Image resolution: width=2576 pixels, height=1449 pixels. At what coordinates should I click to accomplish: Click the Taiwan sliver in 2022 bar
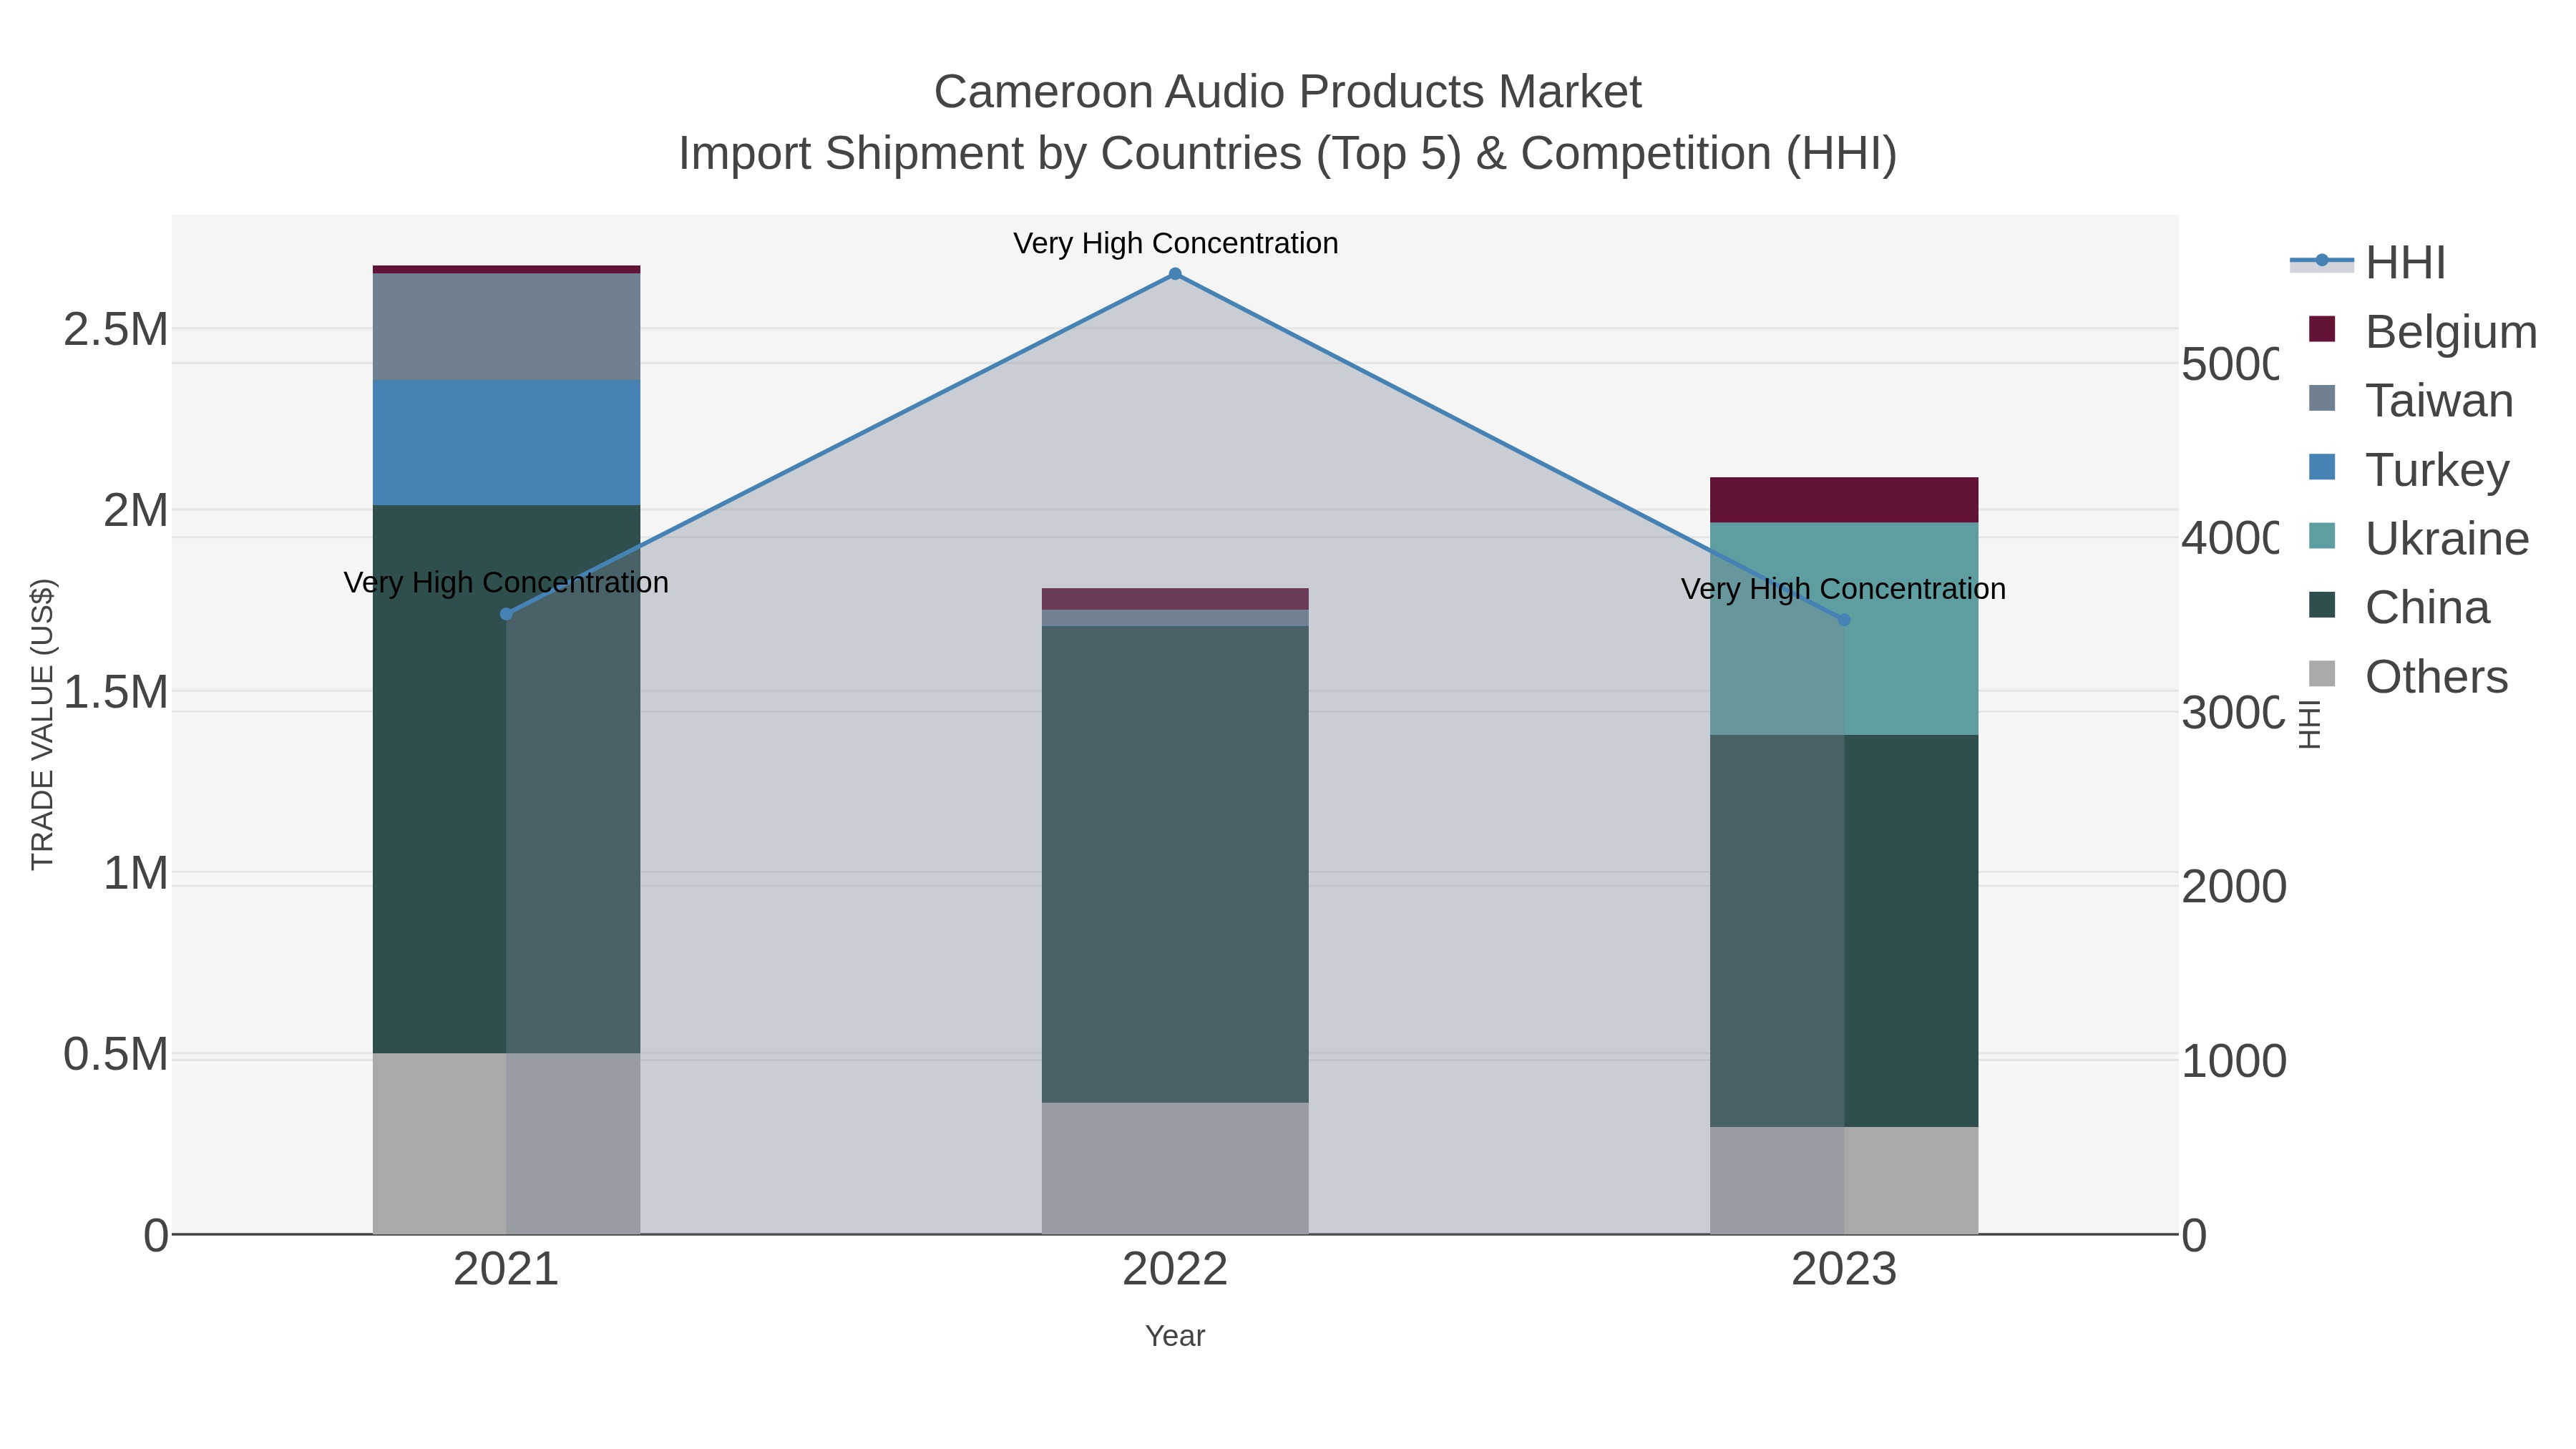[1175, 618]
